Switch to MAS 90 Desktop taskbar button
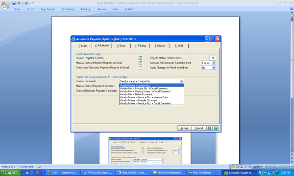 (x=204, y=173)
